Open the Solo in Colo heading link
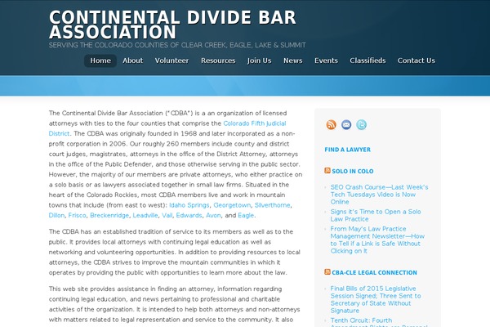Screen dimensions: 490x327 click(x=353, y=171)
